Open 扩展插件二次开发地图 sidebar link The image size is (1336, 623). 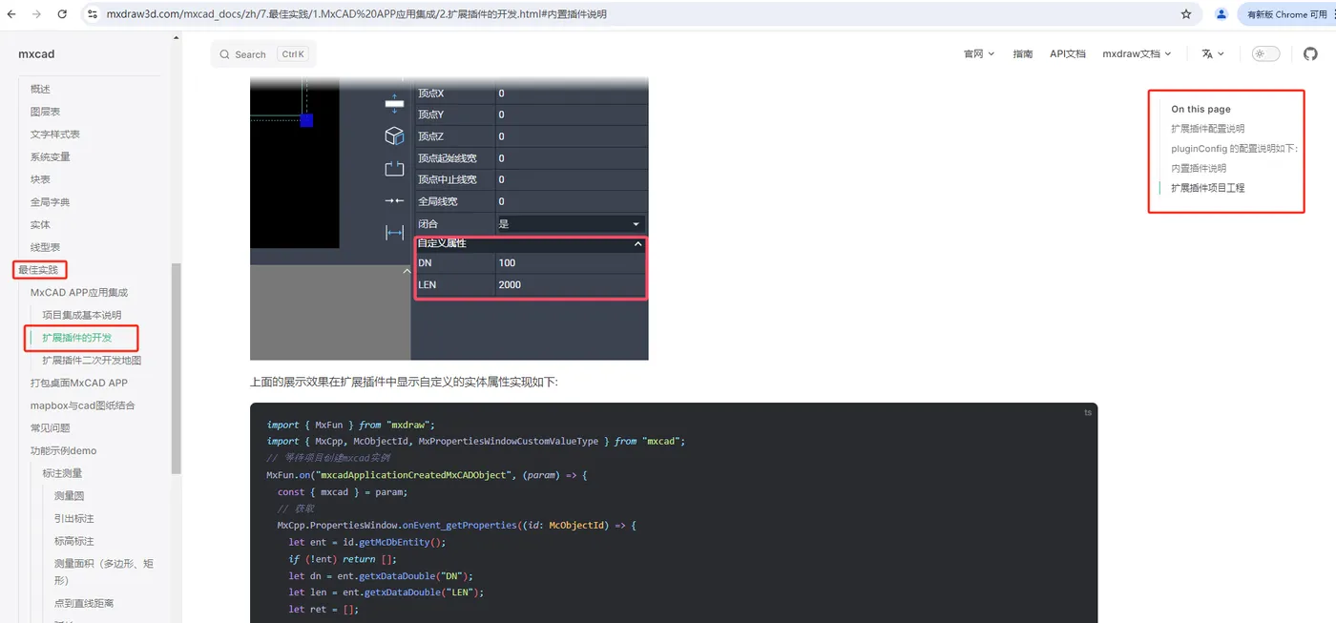92,360
